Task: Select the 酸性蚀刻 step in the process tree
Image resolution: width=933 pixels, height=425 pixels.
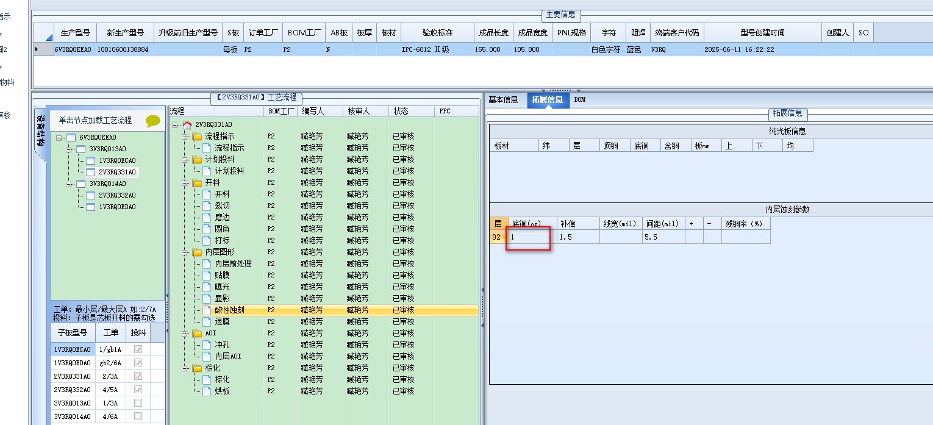Action: 230,310
